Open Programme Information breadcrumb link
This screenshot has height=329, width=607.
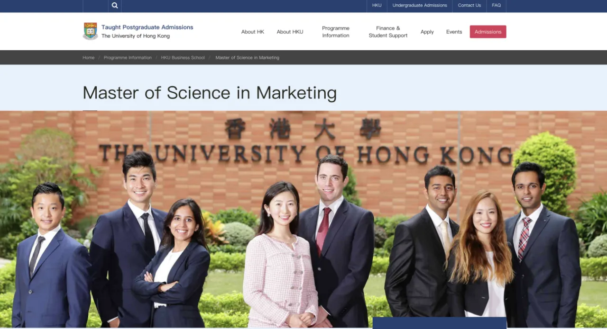click(x=128, y=58)
